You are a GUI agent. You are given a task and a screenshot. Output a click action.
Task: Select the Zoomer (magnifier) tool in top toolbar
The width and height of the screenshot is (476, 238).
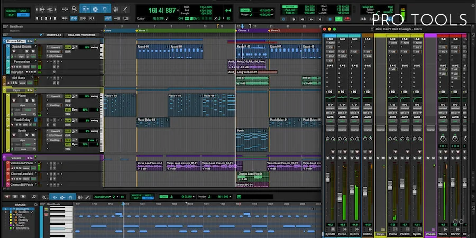pos(75,9)
